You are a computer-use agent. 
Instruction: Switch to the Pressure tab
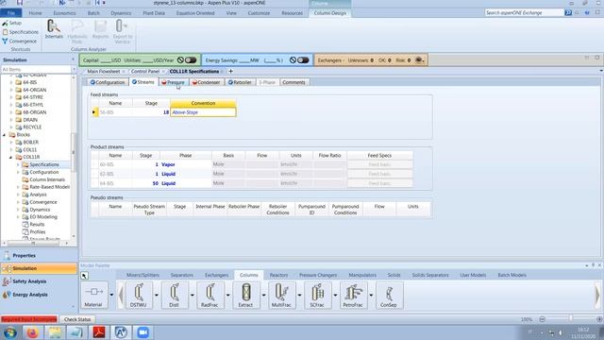pyautogui.click(x=173, y=82)
